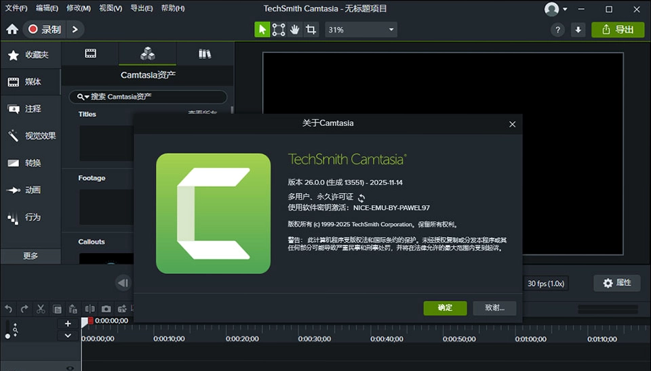Go to the Home screen icon
Image resolution: width=651 pixels, height=371 pixels.
[12, 29]
